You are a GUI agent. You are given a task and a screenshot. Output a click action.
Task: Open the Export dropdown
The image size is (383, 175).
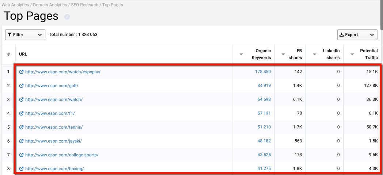pyautogui.click(x=357, y=35)
